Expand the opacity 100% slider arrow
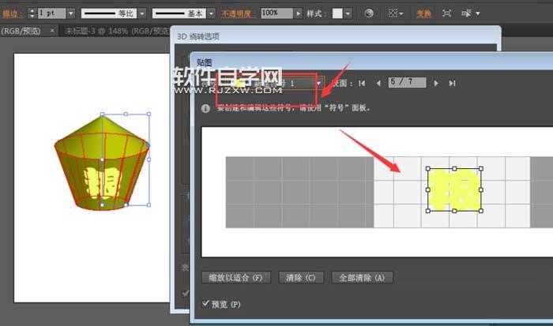 pos(299,13)
